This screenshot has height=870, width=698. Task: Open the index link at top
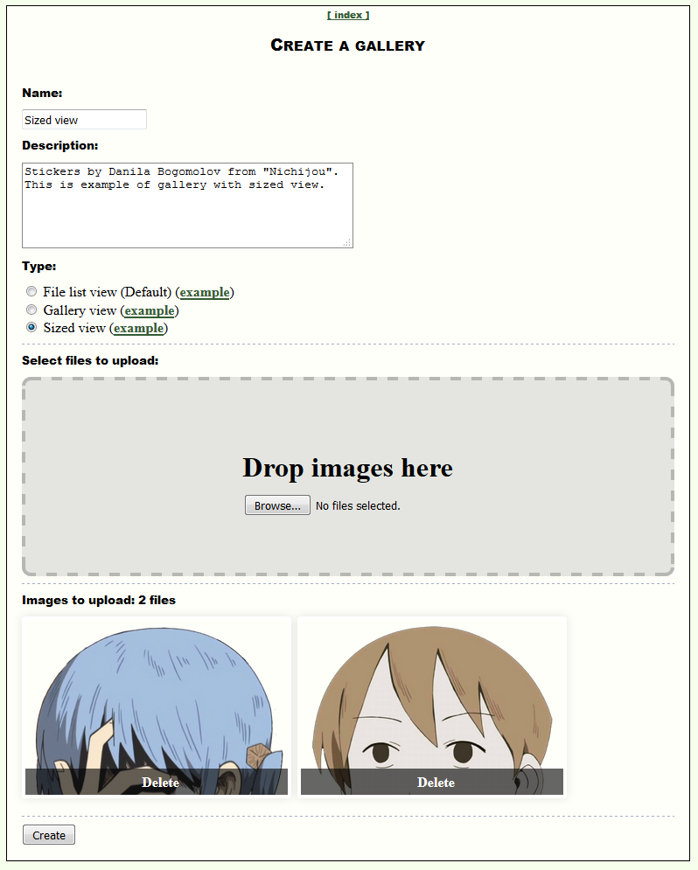348,15
